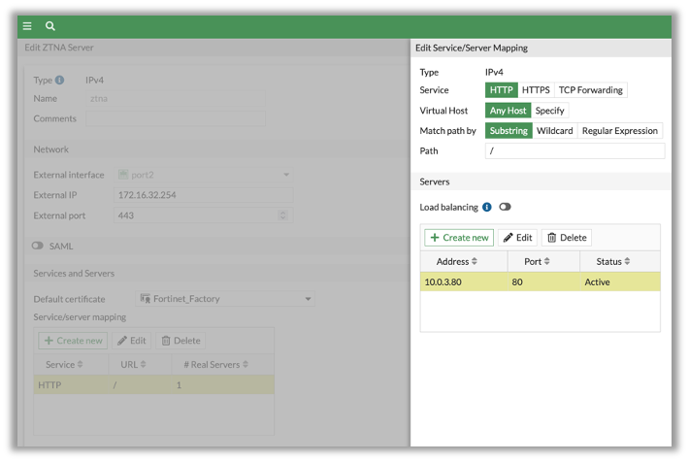Image resolution: width=689 pixels, height=462 pixels.
Task: Click the Load balancing info icon
Action: 487,207
